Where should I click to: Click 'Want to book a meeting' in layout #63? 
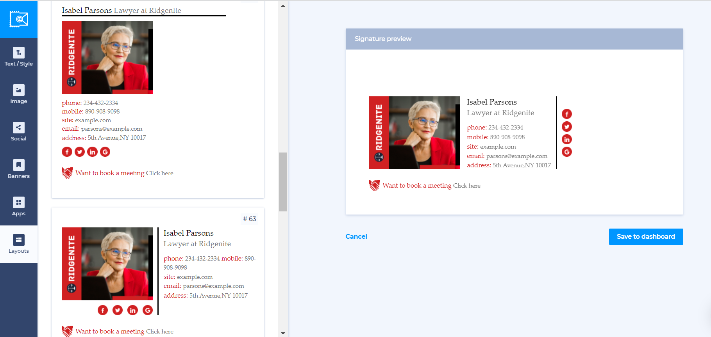[x=110, y=332]
